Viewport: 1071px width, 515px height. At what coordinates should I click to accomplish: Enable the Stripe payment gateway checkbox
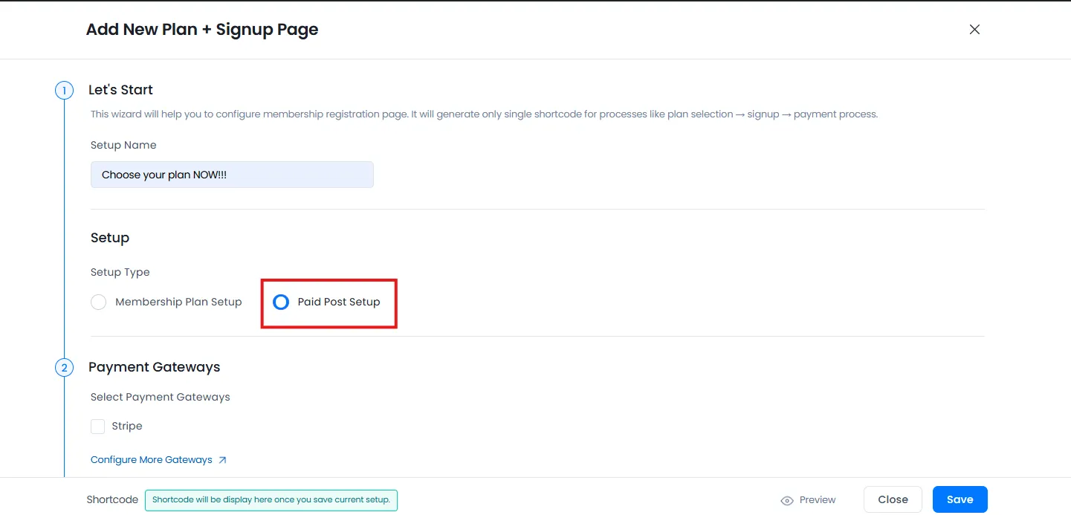tap(97, 426)
